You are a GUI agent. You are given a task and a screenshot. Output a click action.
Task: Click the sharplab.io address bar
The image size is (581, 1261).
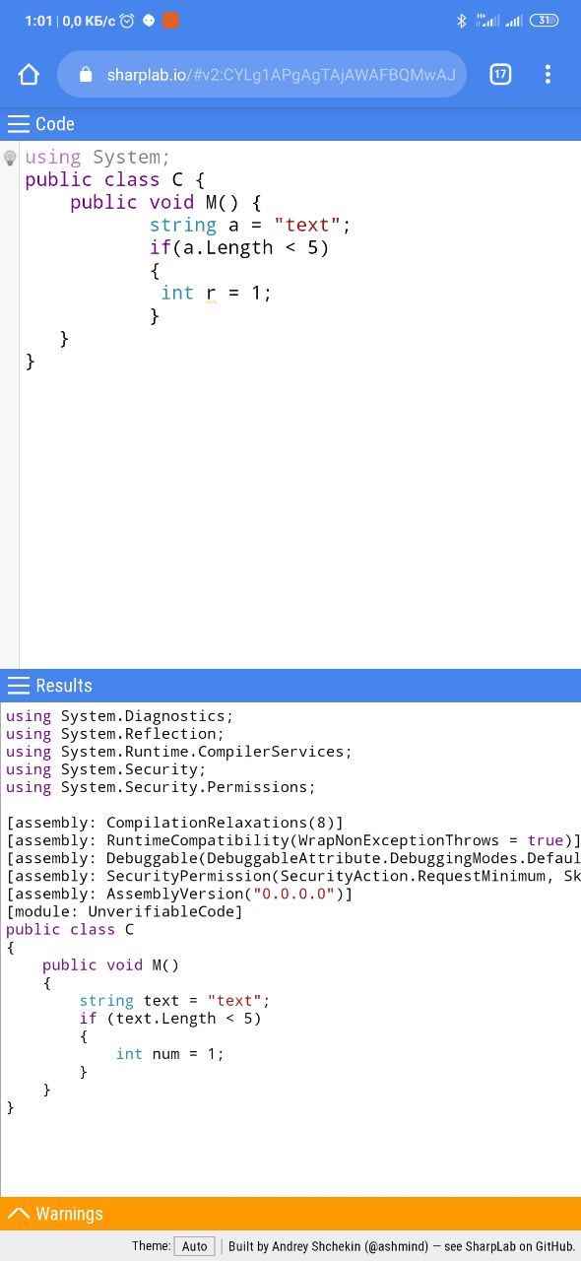pos(262,75)
